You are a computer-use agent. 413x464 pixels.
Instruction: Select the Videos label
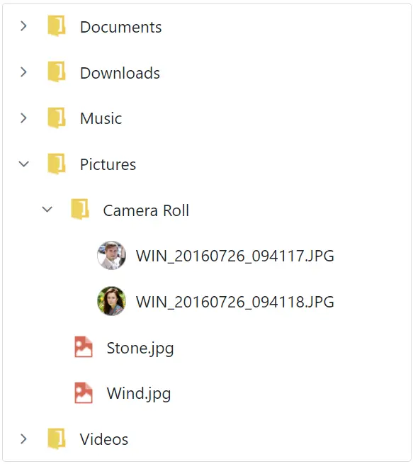(x=104, y=439)
